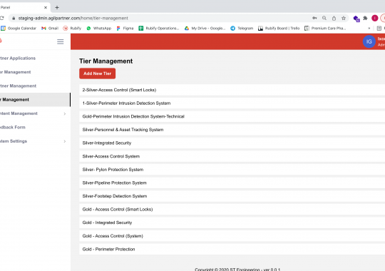Select the Silver-Integrated Security tier

[232, 143]
